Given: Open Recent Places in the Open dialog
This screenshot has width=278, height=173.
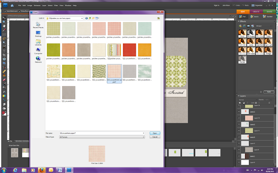Looking at the screenshot, I should (x=38, y=25).
